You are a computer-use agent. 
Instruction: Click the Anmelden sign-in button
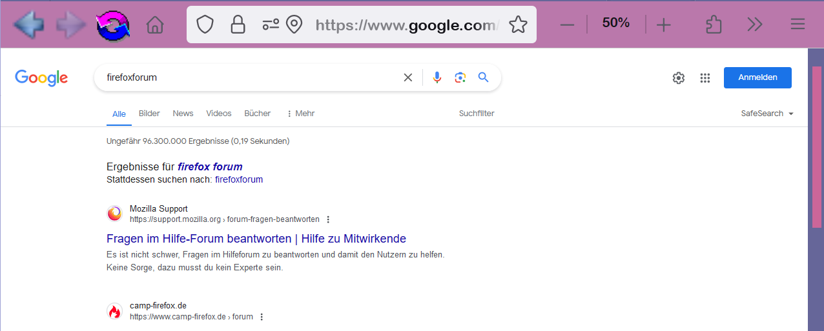(757, 77)
